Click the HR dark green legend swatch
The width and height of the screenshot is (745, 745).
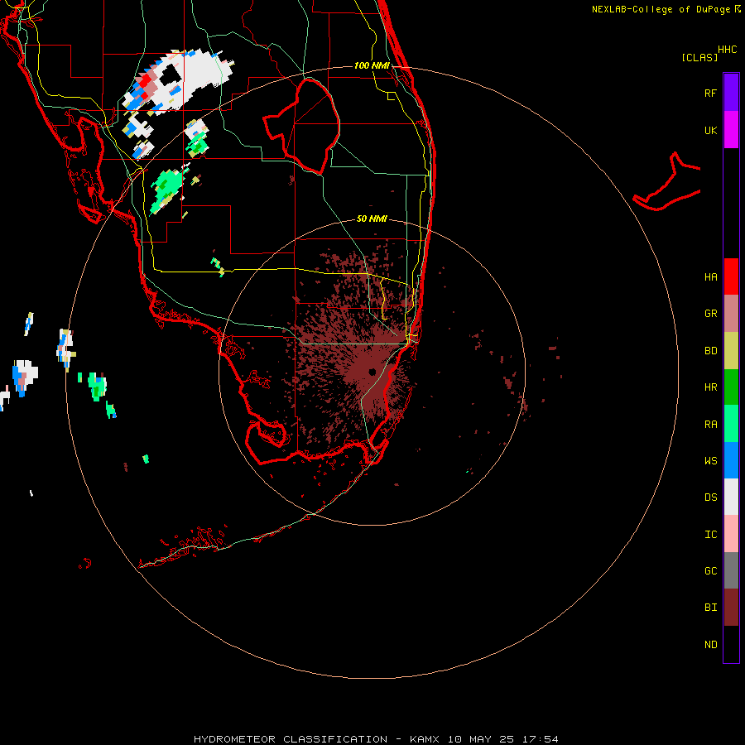pos(731,387)
